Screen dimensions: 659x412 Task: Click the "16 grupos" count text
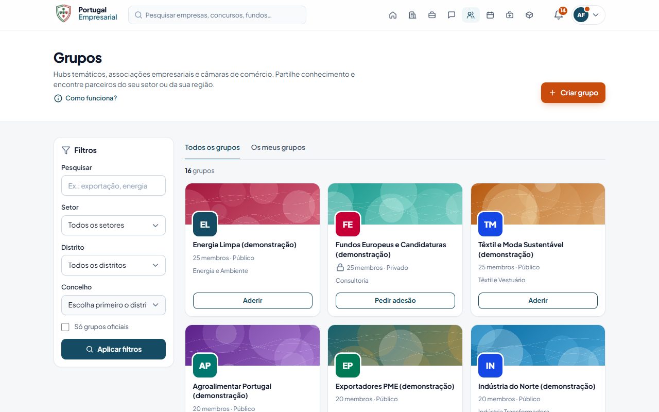200,170
